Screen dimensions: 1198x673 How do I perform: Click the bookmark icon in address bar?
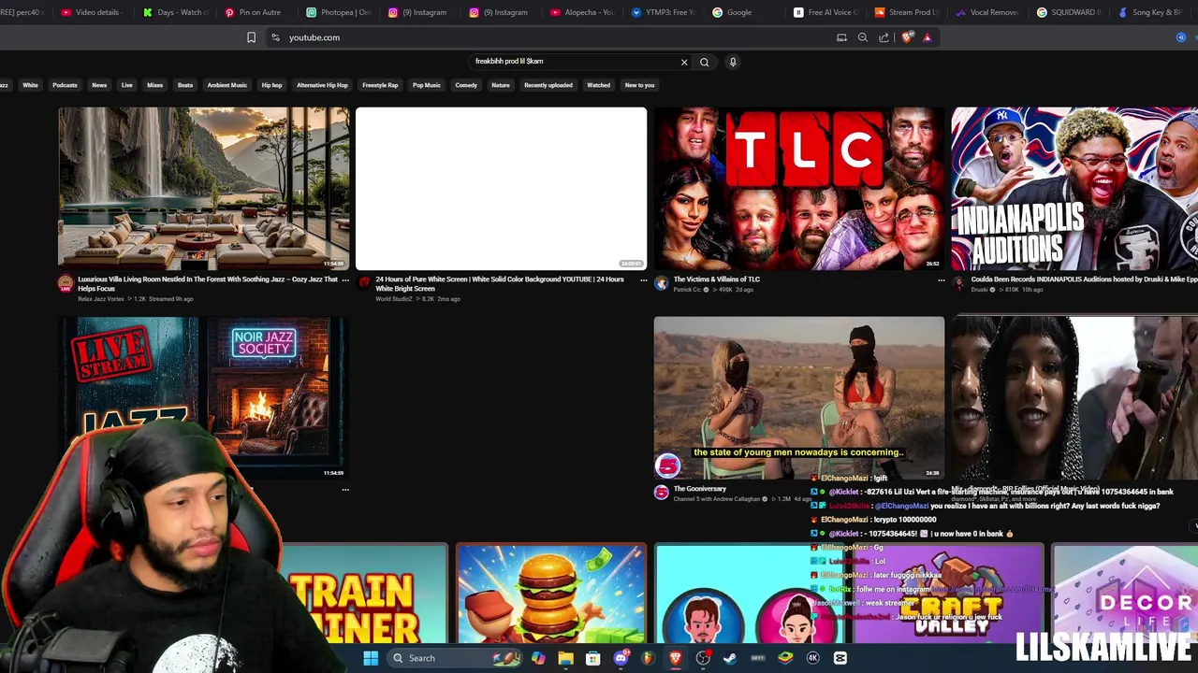point(251,37)
